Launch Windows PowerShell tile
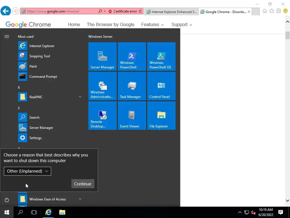Viewport: 290px width, 218px height. tap(132, 56)
